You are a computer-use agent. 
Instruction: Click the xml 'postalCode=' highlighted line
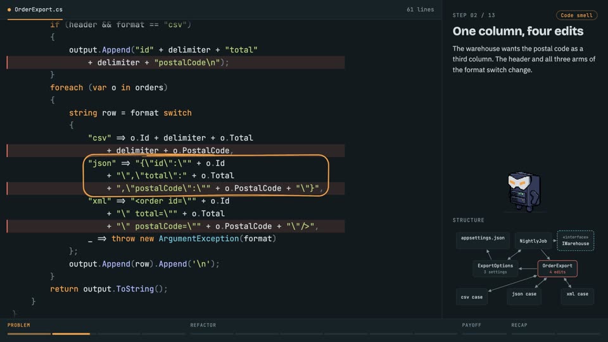[175, 226]
